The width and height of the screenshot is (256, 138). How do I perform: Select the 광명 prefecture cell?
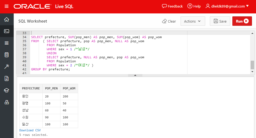click(x=31, y=103)
